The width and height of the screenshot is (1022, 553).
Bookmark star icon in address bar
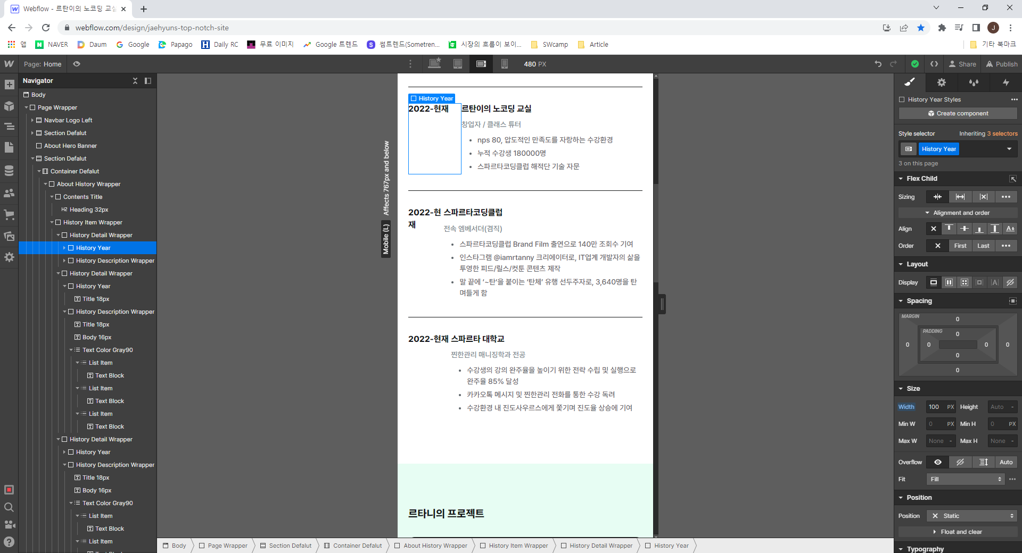(x=921, y=28)
